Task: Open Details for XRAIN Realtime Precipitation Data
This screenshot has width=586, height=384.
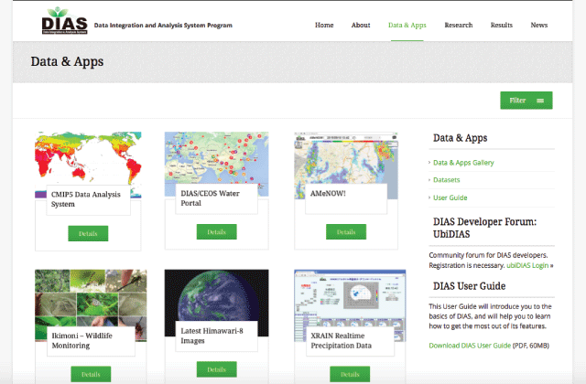Action: (x=350, y=374)
